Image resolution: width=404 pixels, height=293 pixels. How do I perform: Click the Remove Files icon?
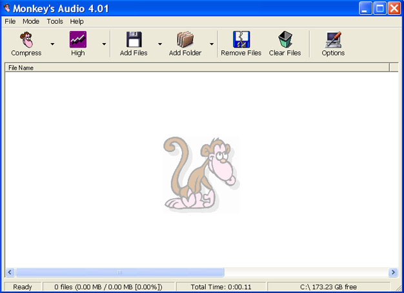click(241, 40)
